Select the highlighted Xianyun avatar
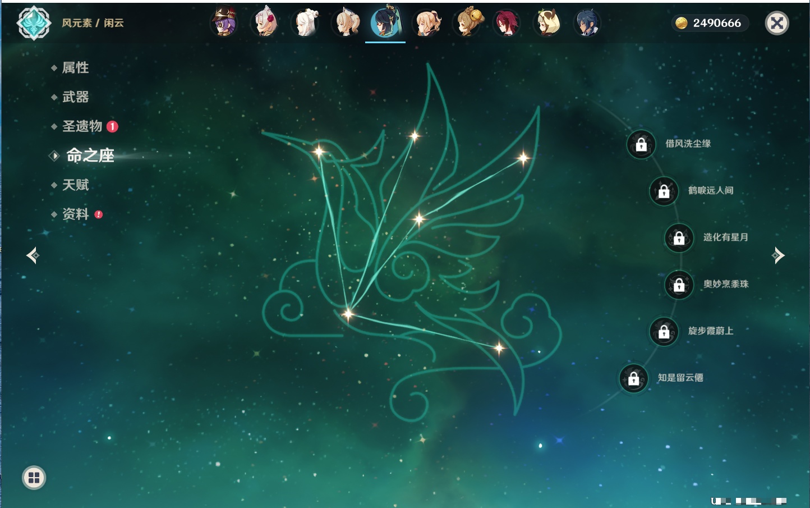The width and height of the screenshot is (810, 508). [x=386, y=22]
